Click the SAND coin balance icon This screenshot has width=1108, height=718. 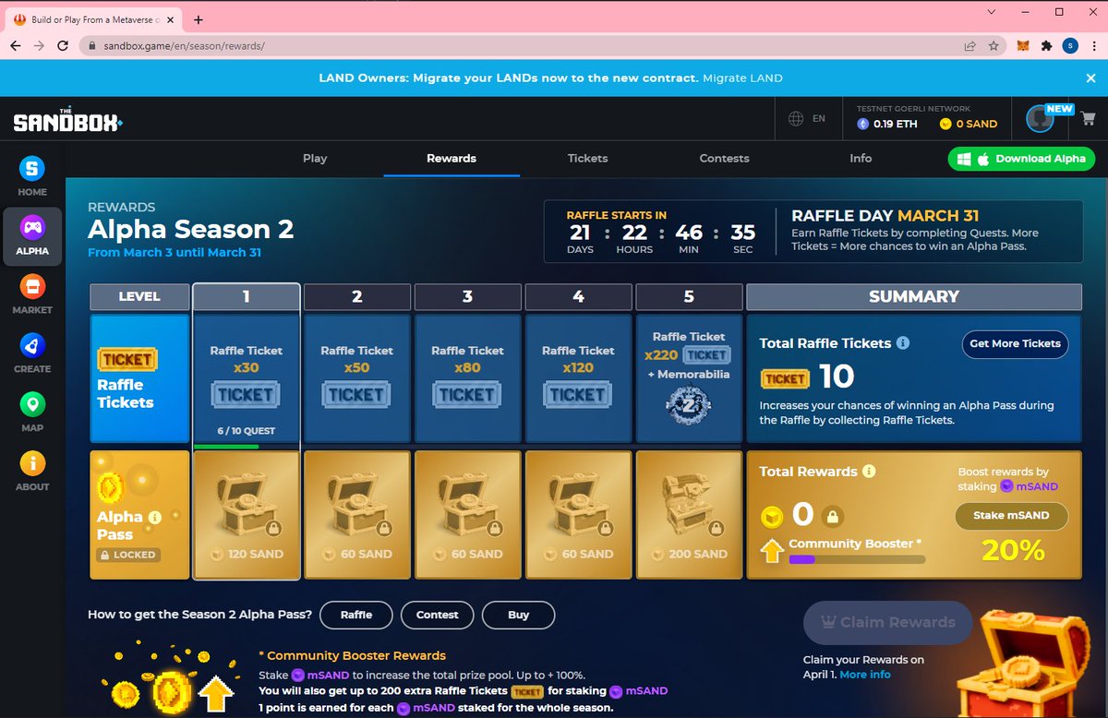click(945, 124)
